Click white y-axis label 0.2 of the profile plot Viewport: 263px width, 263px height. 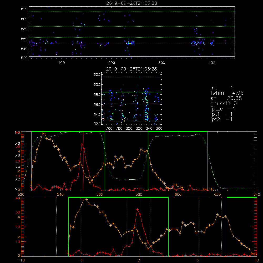point(17,179)
